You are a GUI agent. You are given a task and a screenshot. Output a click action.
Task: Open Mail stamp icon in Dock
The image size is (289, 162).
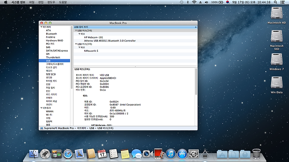click(79, 154)
